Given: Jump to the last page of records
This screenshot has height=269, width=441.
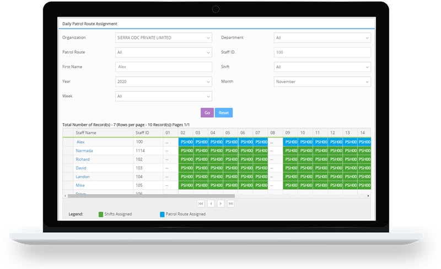Looking at the screenshot, I should pos(231,204).
